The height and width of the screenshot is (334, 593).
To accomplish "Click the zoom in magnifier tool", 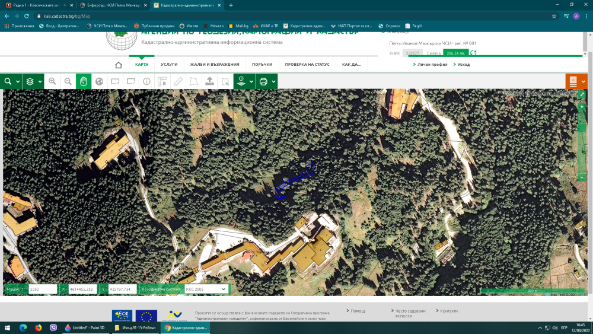I will (x=52, y=81).
